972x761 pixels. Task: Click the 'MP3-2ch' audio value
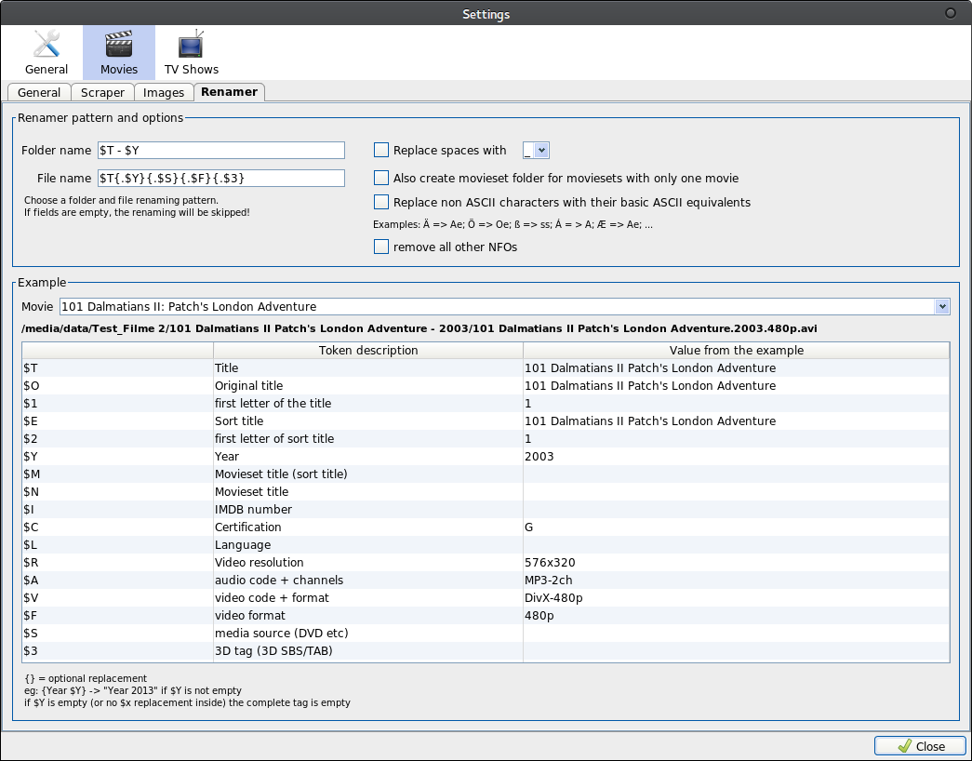pos(737,580)
